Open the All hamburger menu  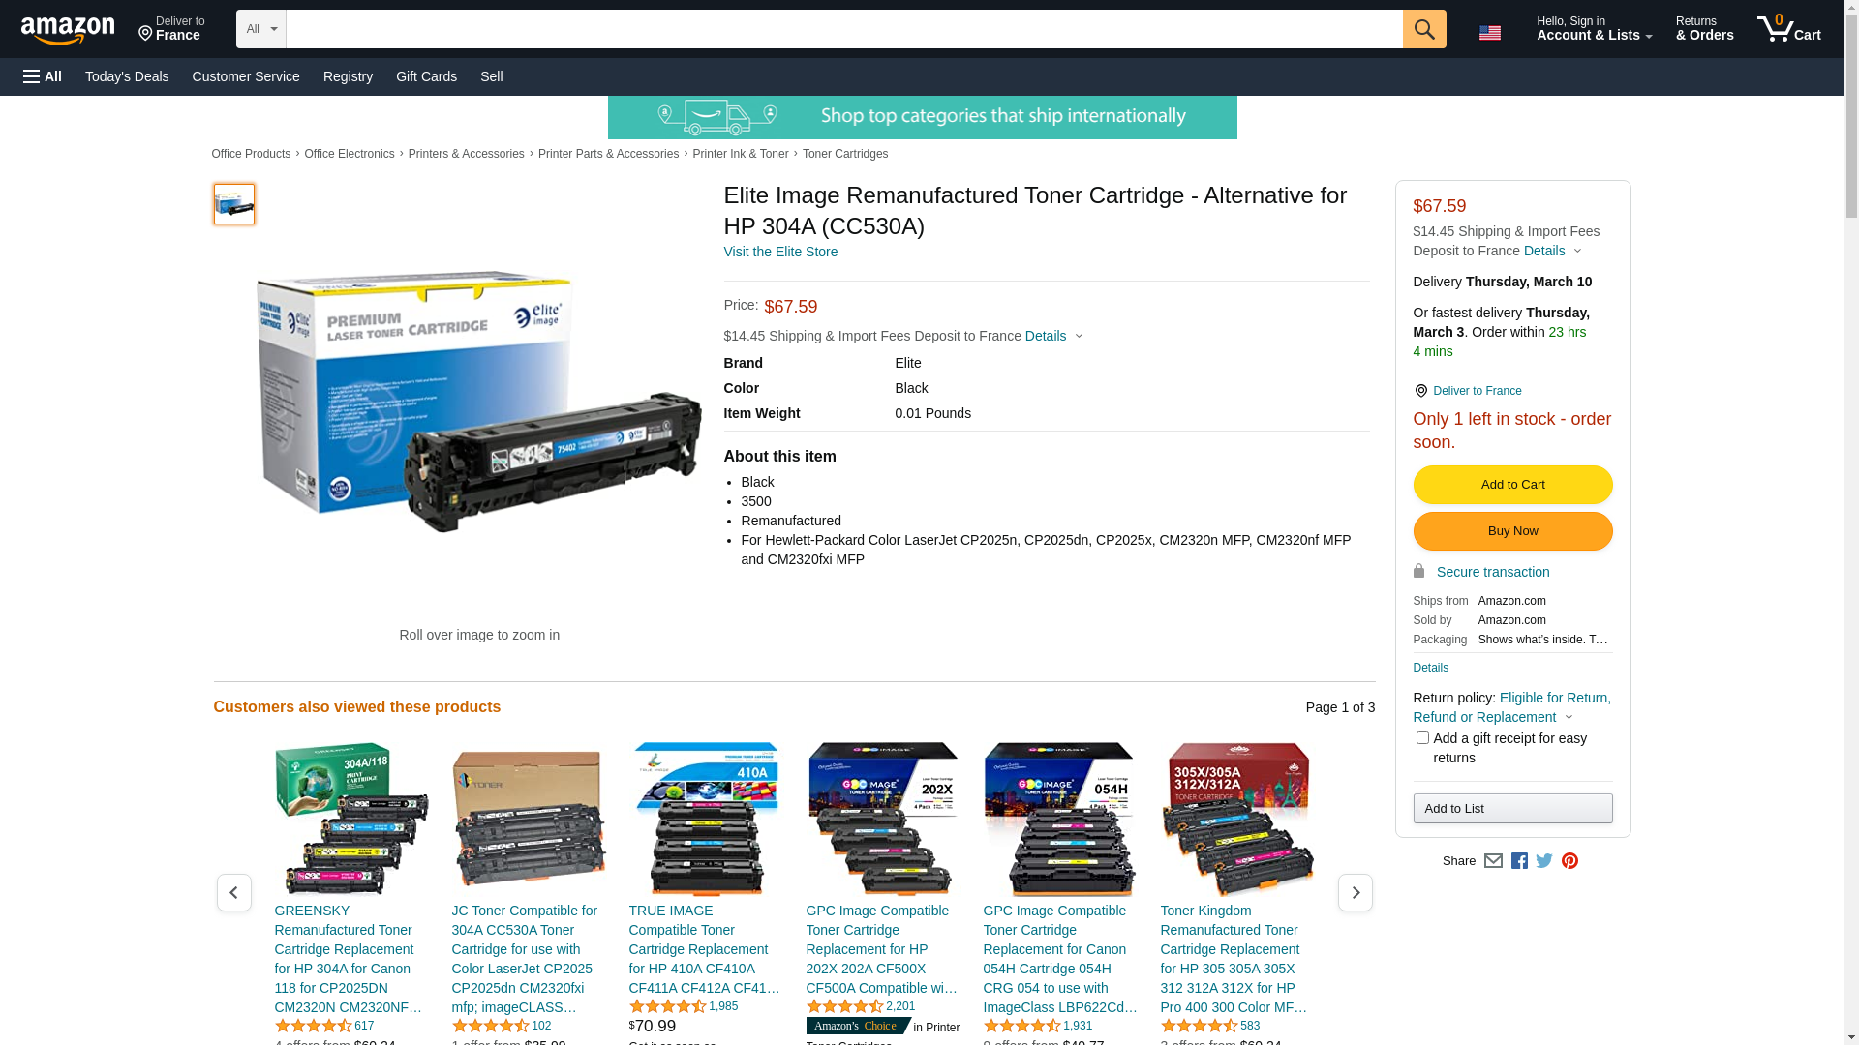coord(43,76)
